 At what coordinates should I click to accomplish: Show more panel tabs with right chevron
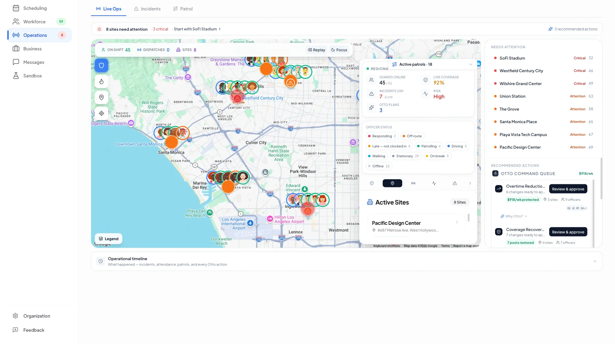470,183
